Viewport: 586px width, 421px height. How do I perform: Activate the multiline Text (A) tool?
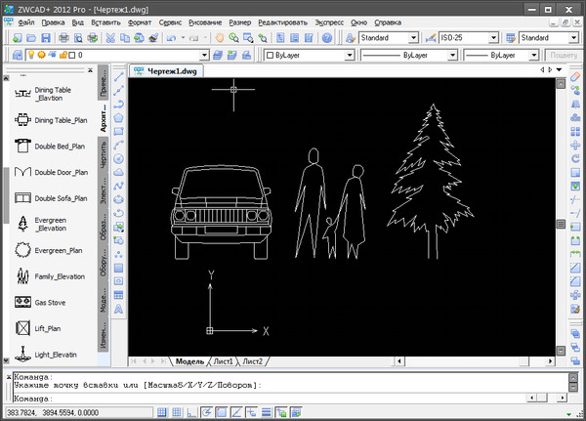pos(119,309)
